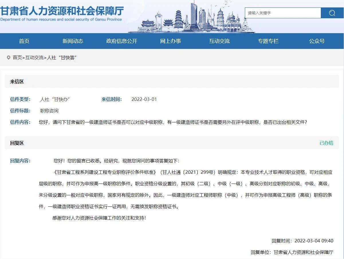Click the 首页 breadcrumb link
The height and width of the screenshot is (259, 344).
17,57
